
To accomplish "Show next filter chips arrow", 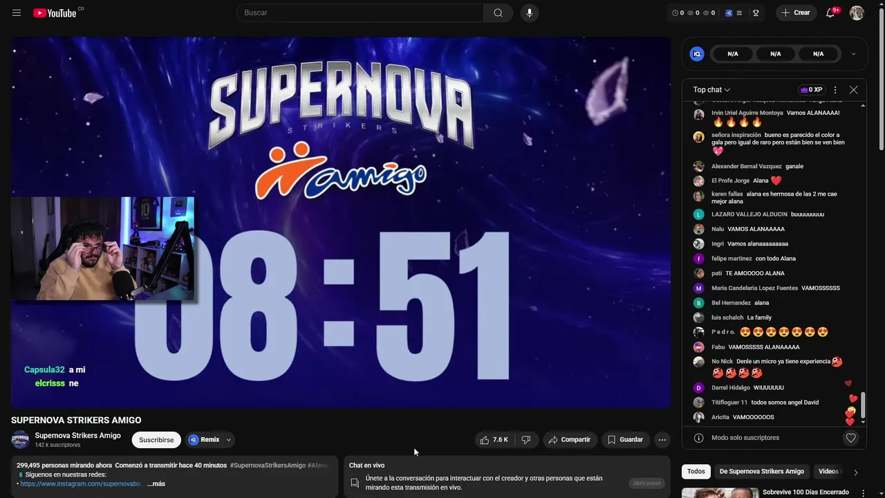I will pos(855,472).
